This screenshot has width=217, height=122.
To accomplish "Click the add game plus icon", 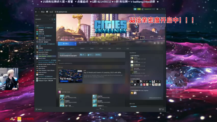I will [x=36, y=109].
